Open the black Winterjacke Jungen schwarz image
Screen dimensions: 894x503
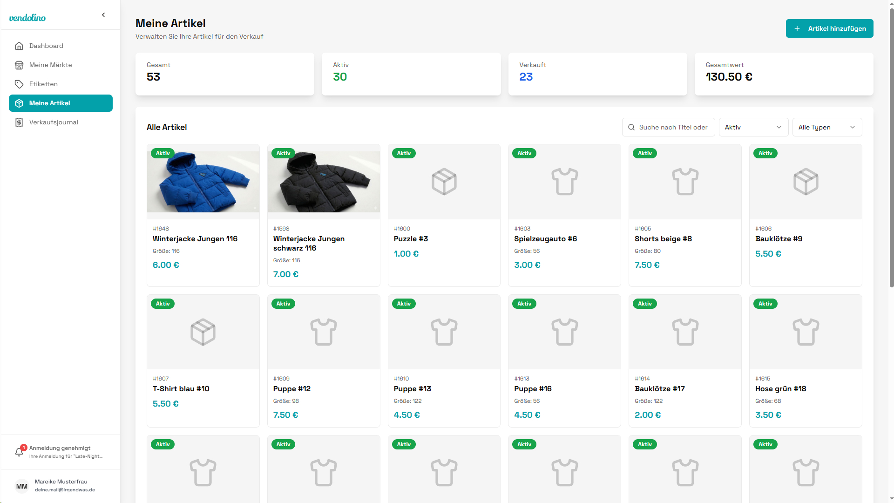click(x=324, y=182)
